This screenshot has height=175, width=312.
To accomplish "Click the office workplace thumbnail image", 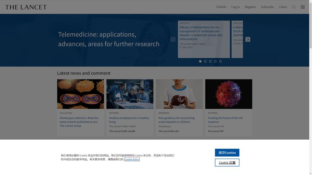I will (130, 94).
